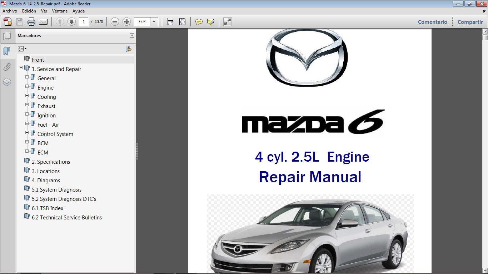The width and height of the screenshot is (488, 274).
Task: Open the Ventana menu
Action: pyautogui.click(x=60, y=11)
